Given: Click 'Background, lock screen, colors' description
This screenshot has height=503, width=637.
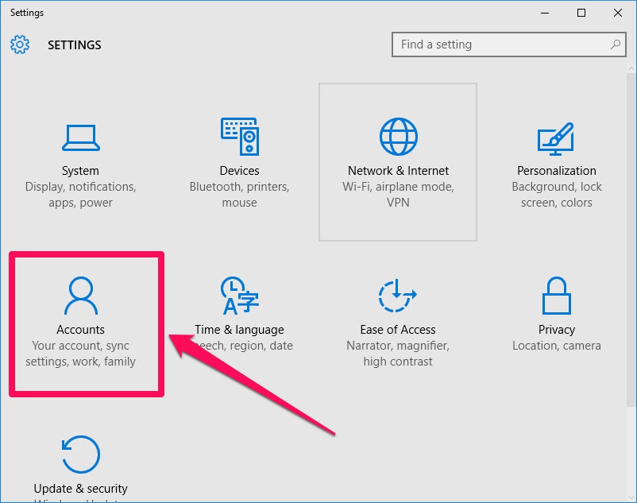Looking at the screenshot, I should 557,195.
